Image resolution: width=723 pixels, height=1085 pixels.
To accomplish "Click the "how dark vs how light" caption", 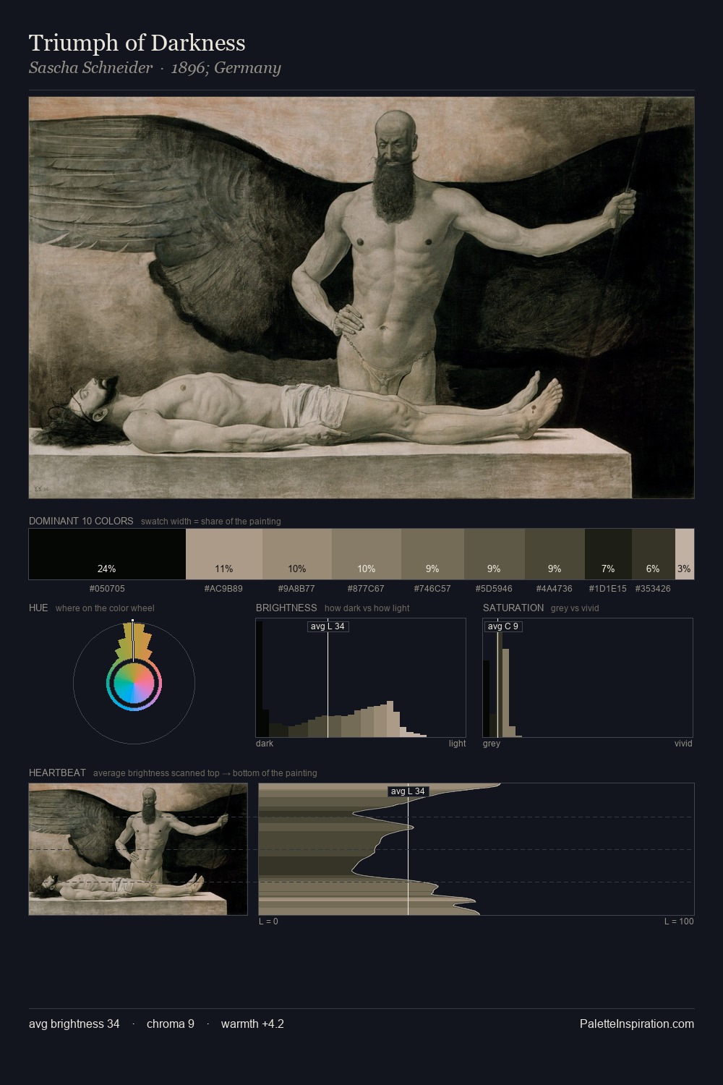I will (367, 608).
